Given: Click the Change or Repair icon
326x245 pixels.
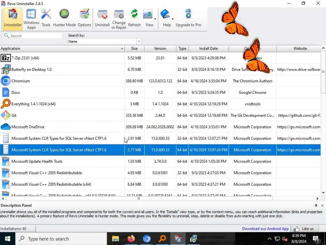Looking at the screenshot, I should (x=119, y=19).
